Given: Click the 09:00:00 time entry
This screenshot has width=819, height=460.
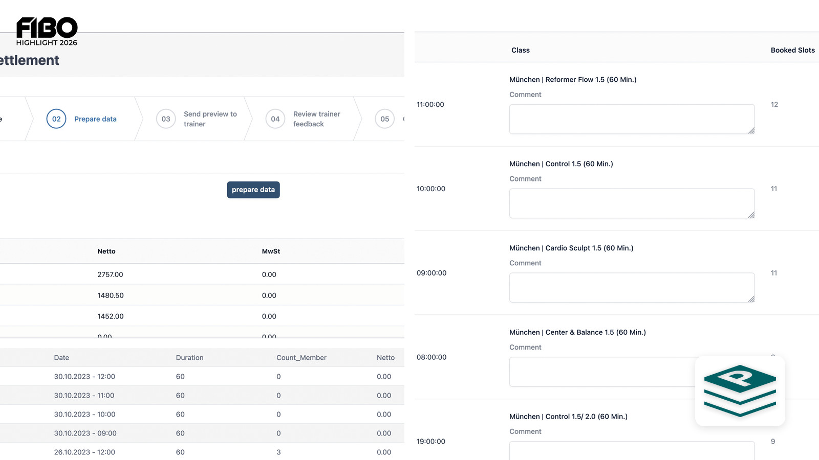Looking at the screenshot, I should coord(432,273).
